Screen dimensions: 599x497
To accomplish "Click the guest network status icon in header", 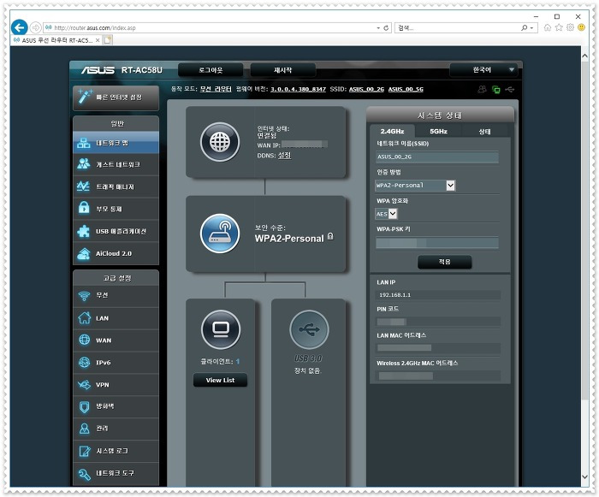I will point(483,89).
